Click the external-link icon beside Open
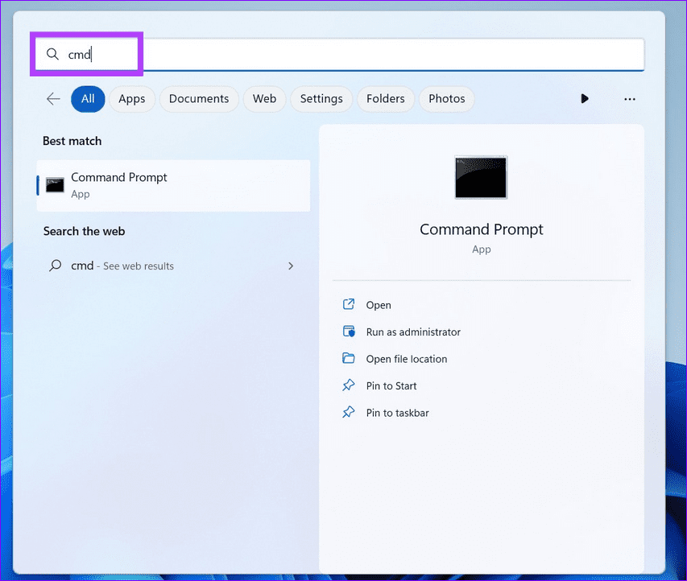 click(349, 305)
